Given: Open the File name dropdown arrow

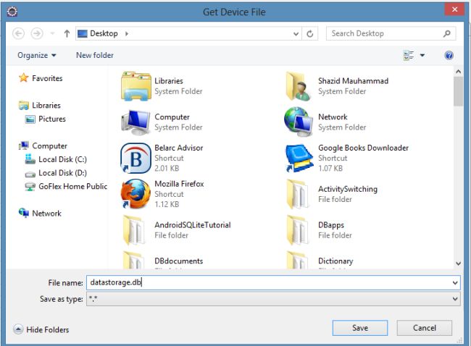Looking at the screenshot, I should pyautogui.click(x=455, y=283).
